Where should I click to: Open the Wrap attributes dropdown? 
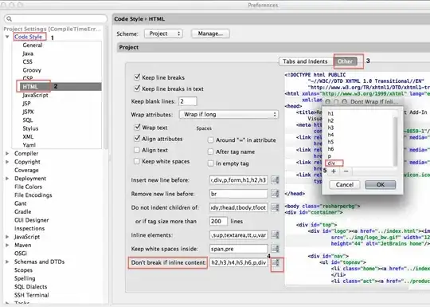pyautogui.click(x=229, y=115)
